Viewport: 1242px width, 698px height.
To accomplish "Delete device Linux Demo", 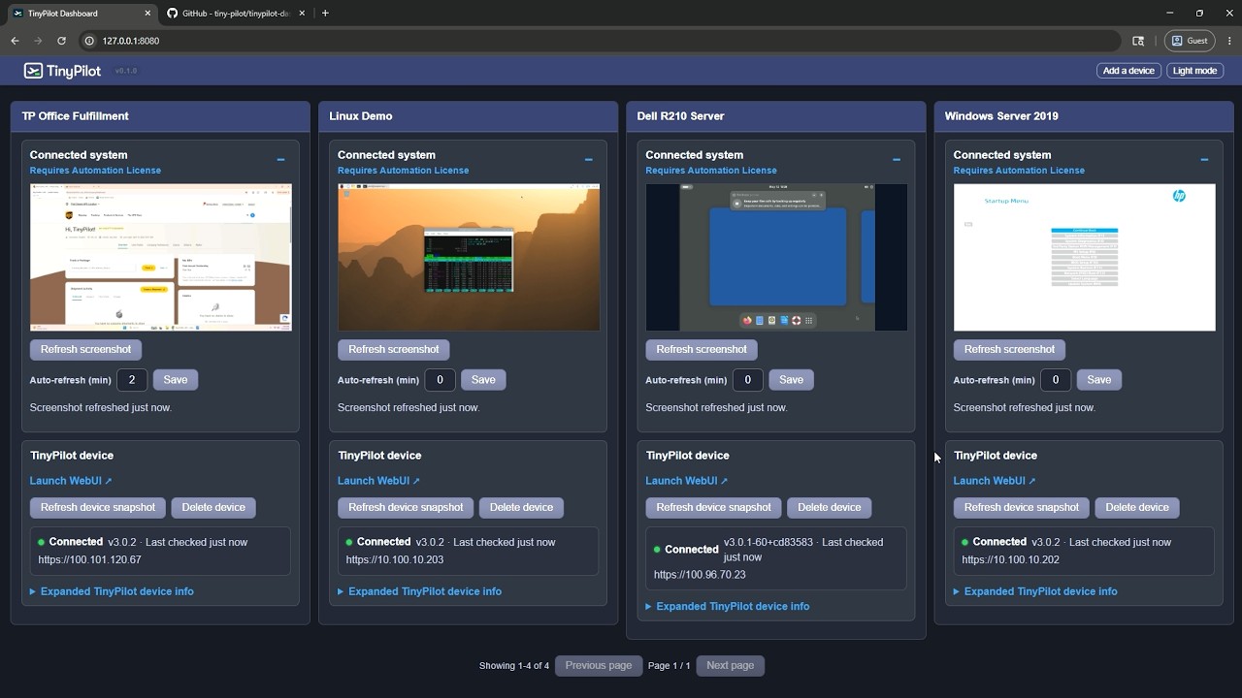I will pyautogui.click(x=521, y=507).
